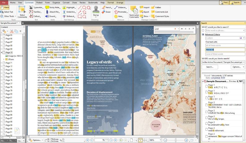Choose the Underline markup tool
Image resolution: width=246 pixels, height=143 pixels.
69,12
